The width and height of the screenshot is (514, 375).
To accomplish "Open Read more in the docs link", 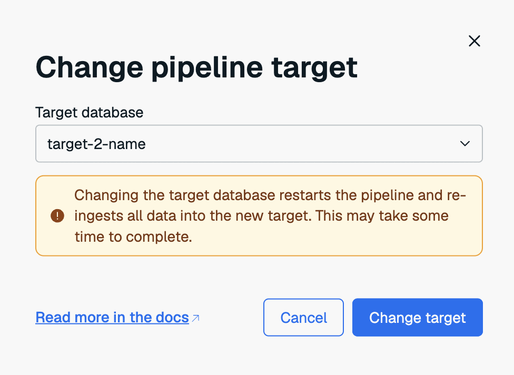I will point(112,317).
